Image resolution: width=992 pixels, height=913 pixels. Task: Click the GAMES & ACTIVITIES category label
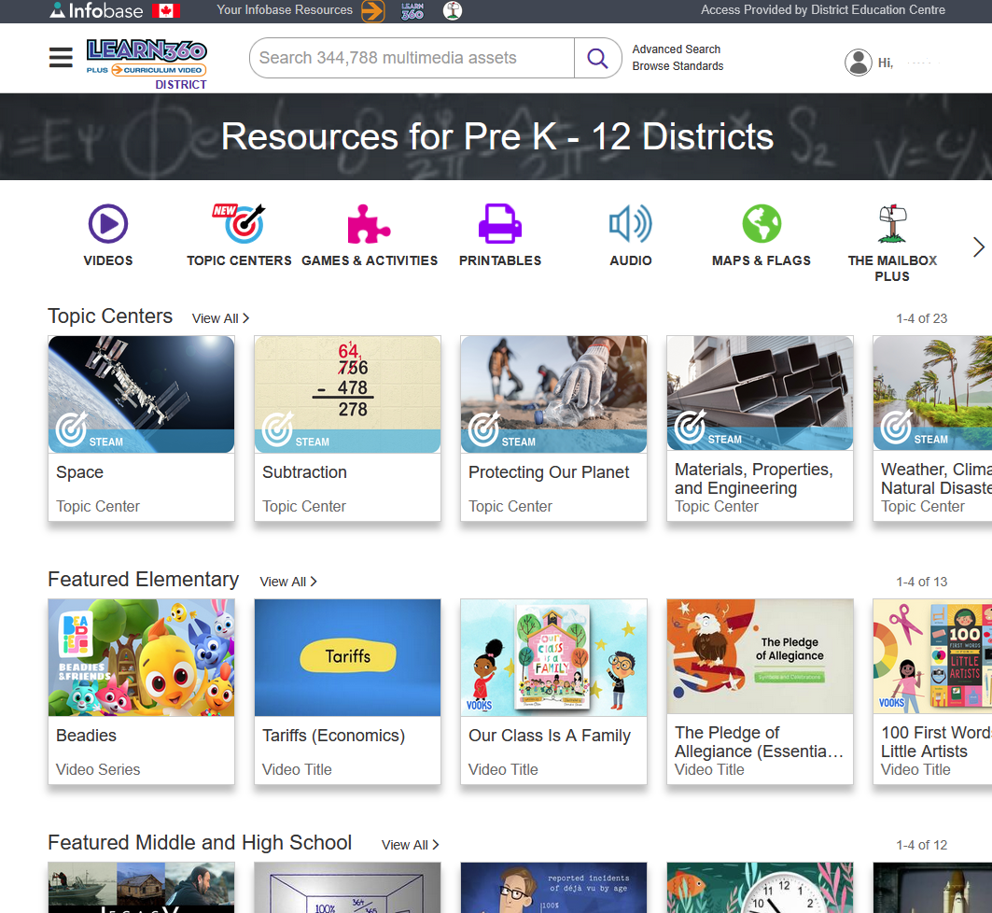pos(370,260)
